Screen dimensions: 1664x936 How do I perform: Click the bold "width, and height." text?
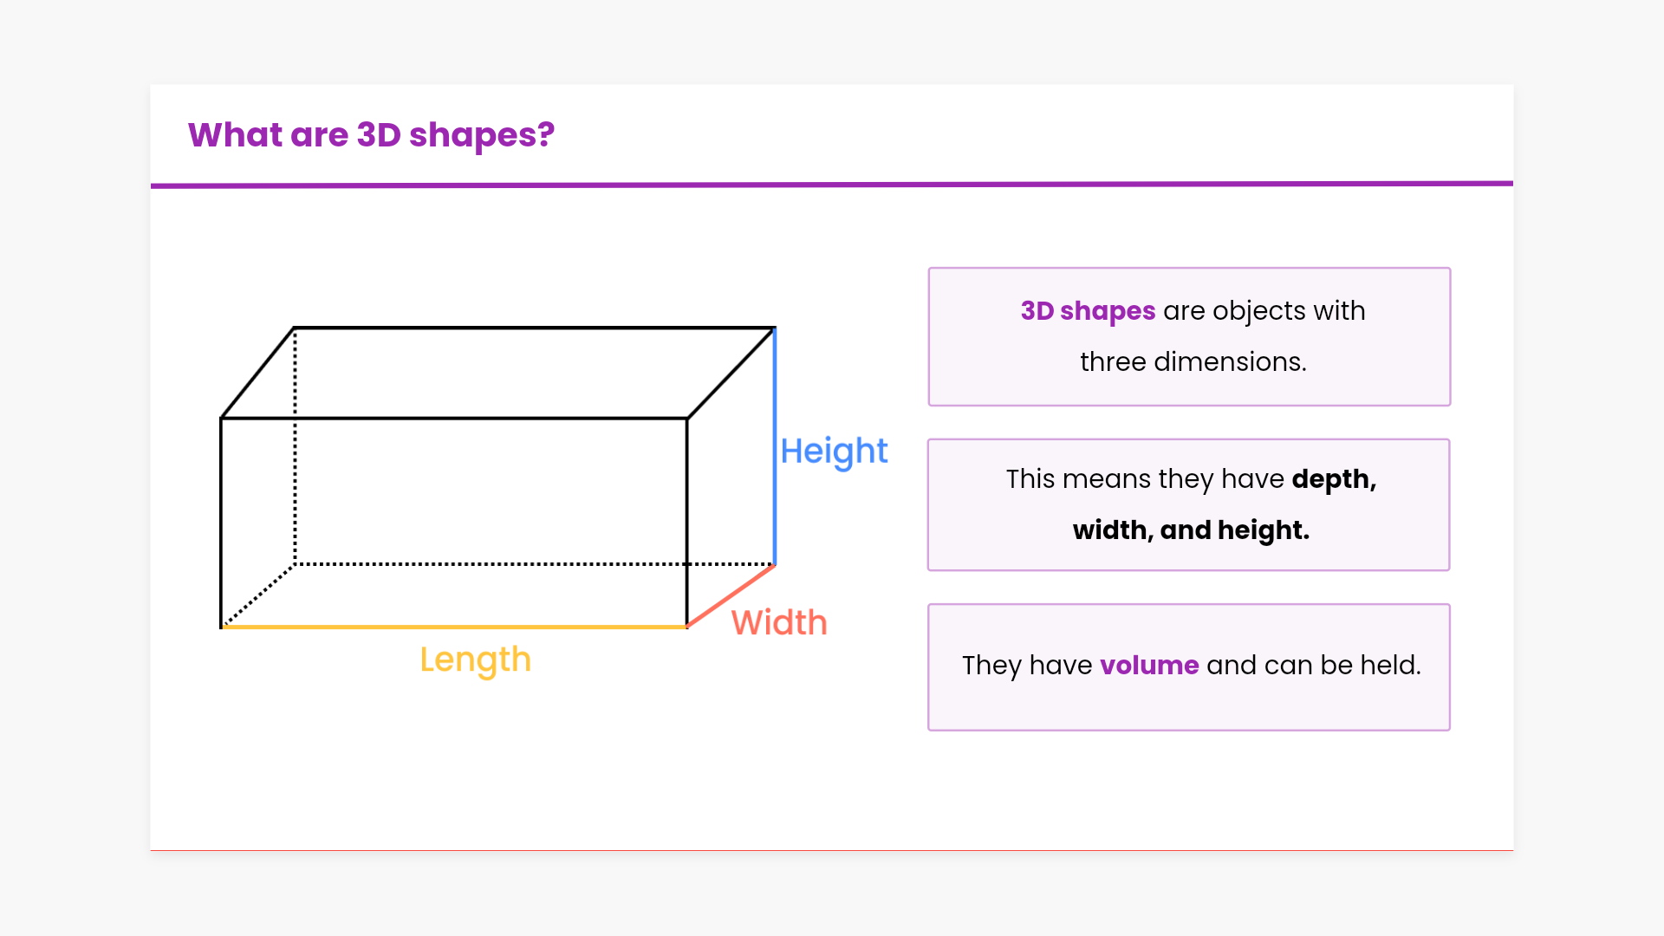click(1191, 530)
